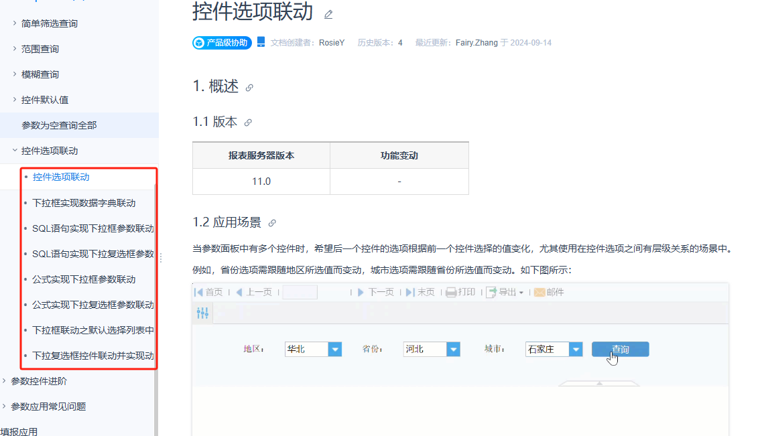Click the edit pencil icon beside title
The image size is (766, 436).
click(x=328, y=15)
